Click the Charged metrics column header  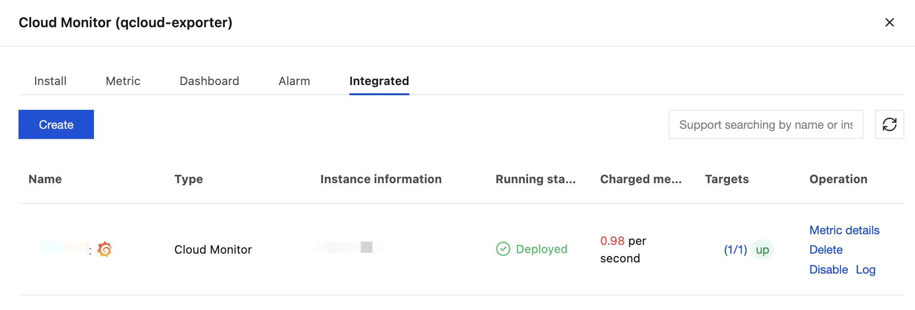click(x=640, y=179)
